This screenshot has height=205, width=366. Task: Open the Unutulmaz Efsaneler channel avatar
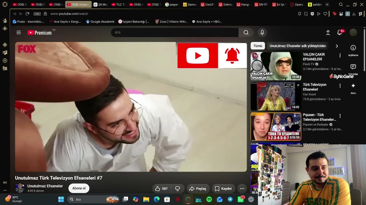[20, 188]
